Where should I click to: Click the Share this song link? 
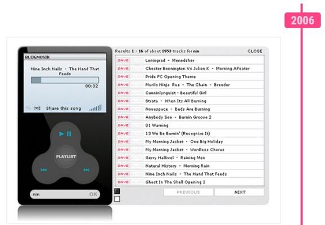point(64,108)
